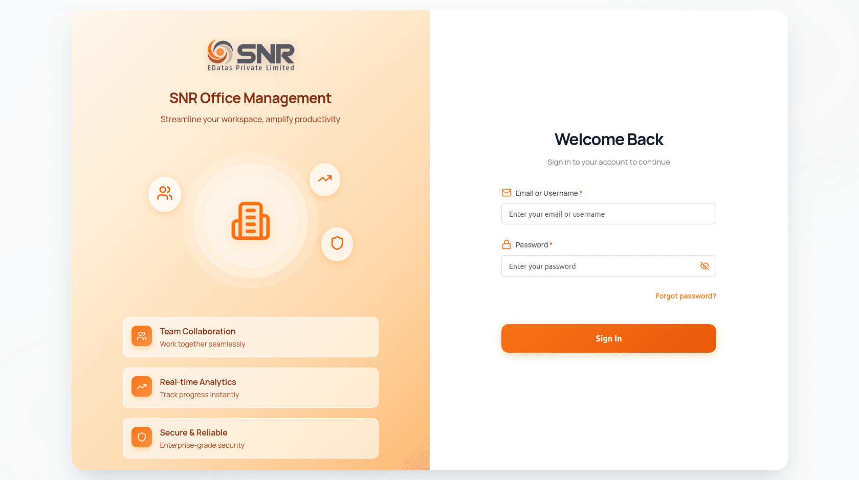Click the padlock icon beside Password label
Screen dimensions: 859x480
506,244
